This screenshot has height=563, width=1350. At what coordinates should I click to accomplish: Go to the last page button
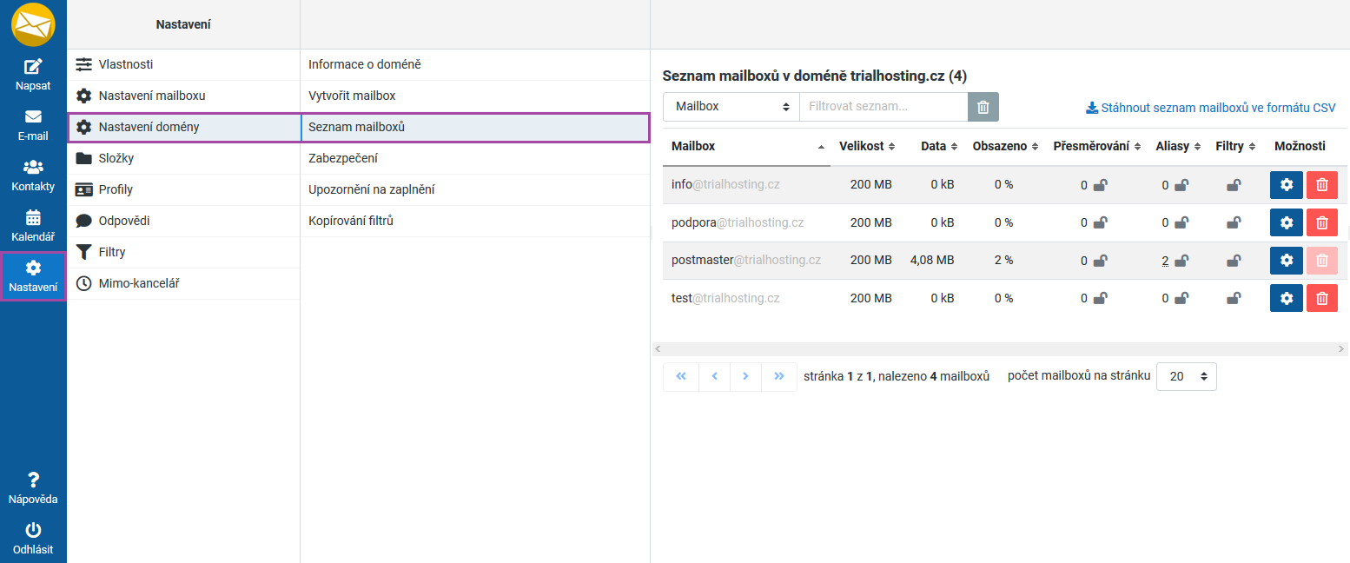coord(778,376)
